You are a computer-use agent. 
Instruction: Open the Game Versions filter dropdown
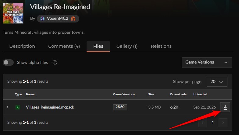[x=207, y=62]
